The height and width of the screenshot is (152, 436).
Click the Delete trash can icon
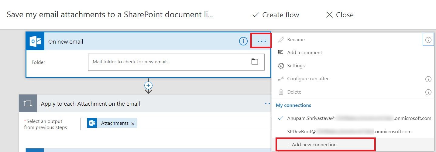[281, 92]
